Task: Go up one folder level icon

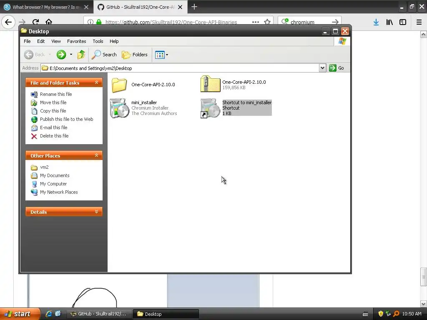Action: coord(81,55)
